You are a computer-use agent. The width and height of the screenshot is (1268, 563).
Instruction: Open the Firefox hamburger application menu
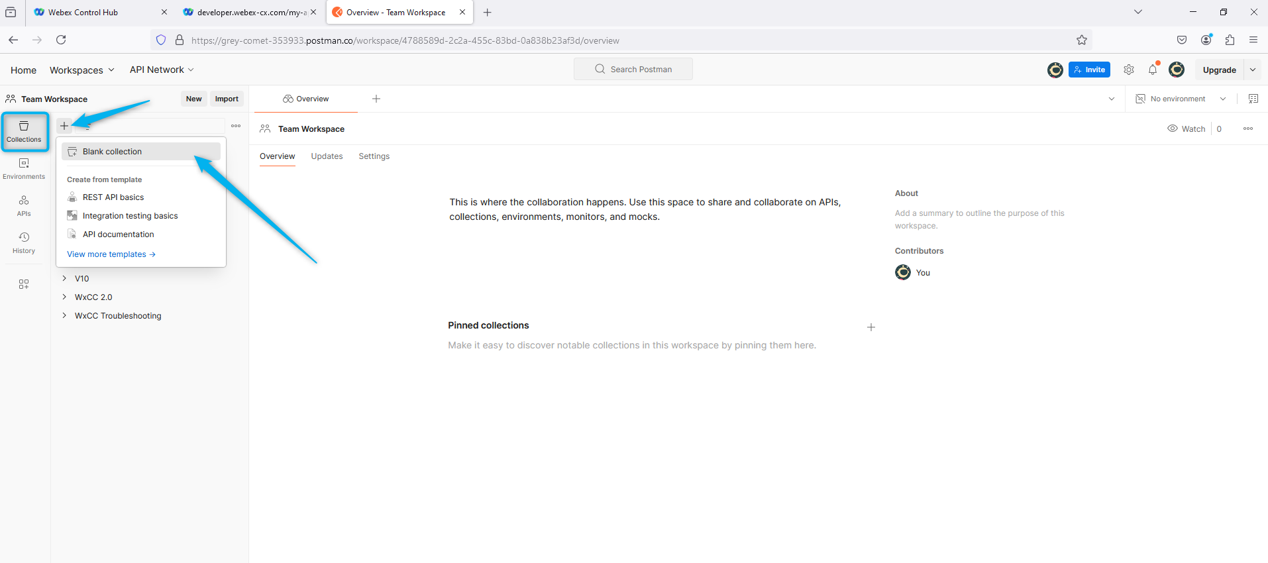pyautogui.click(x=1253, y=40)
